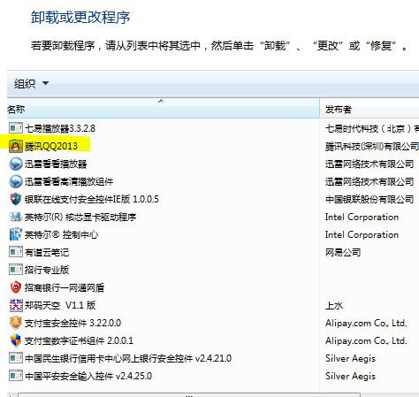
Task: Click the 招商银行一网通网盾 red icon
Action: pyautogui.click(x=16, y=287)
